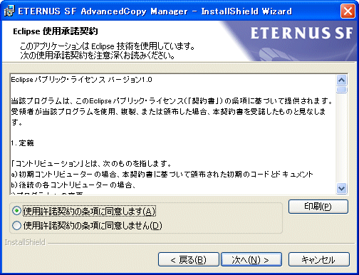Click the line starting '受領者が当該プログラムを使用'
The height and width of the screenshot is (275, 359).
[x=168, y=111]
